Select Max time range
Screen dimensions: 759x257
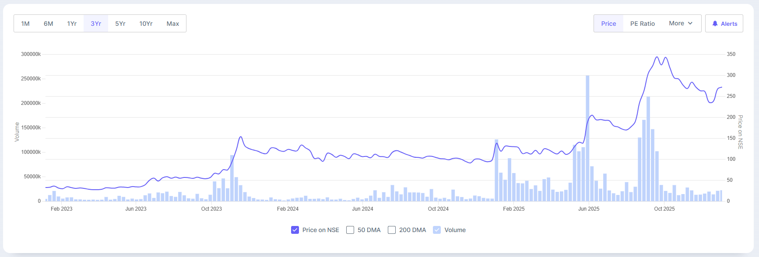[172, 24]
